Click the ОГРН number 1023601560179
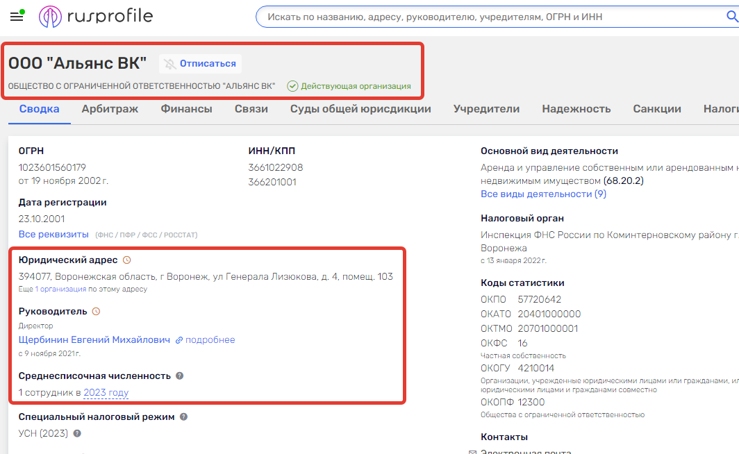 [x=52, y=167]
